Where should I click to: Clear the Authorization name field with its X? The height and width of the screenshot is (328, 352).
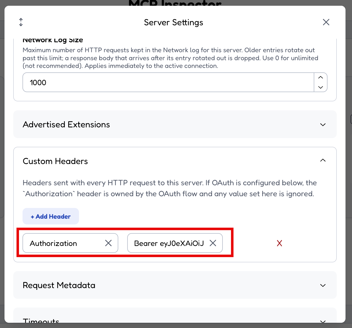pyautogui.click(x=108, y=243)
